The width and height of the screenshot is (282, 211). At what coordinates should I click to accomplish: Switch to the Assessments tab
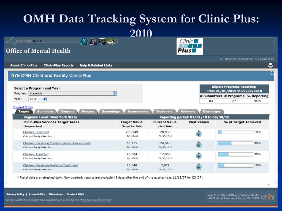(138, 112)
